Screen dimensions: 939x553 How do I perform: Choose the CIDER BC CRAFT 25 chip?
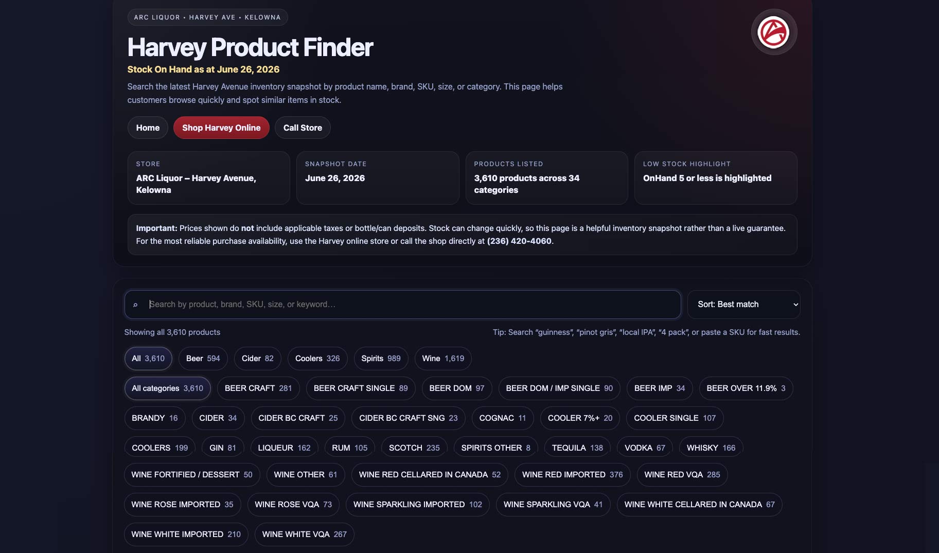[298, 418]
